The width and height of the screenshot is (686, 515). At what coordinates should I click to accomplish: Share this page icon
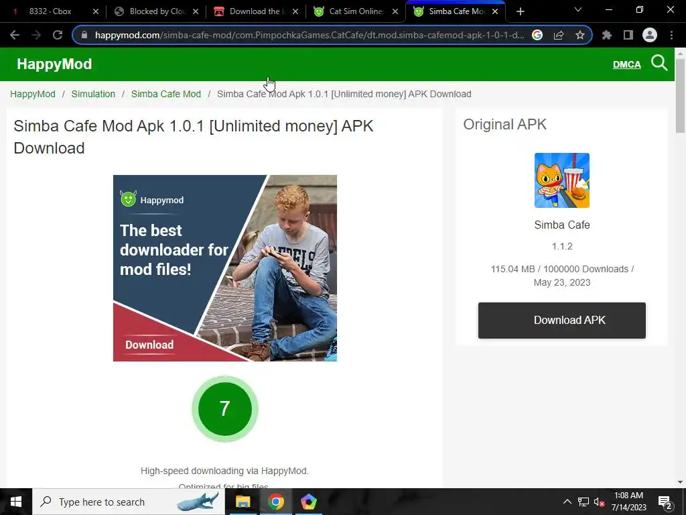coord(559,35)
